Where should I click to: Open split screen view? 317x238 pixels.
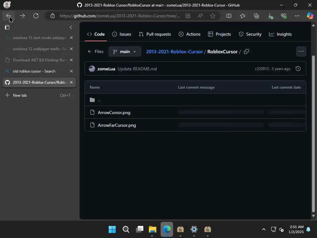point(229,16)
